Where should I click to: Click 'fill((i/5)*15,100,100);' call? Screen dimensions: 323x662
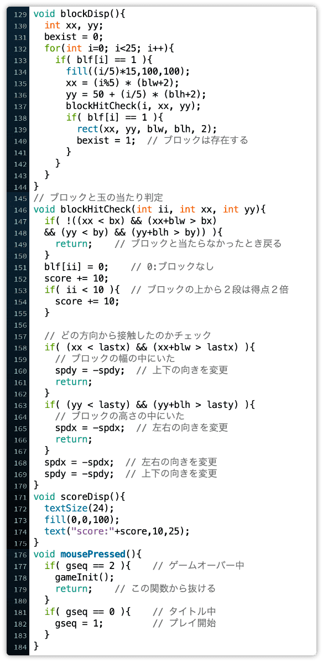point(128,71)
